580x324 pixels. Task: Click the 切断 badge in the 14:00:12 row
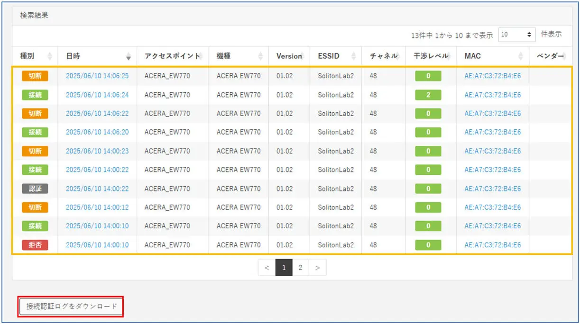point(35,207)
